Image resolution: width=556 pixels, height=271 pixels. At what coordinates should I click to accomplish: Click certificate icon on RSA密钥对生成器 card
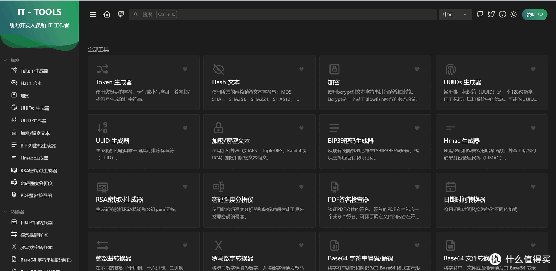point(102,187)
